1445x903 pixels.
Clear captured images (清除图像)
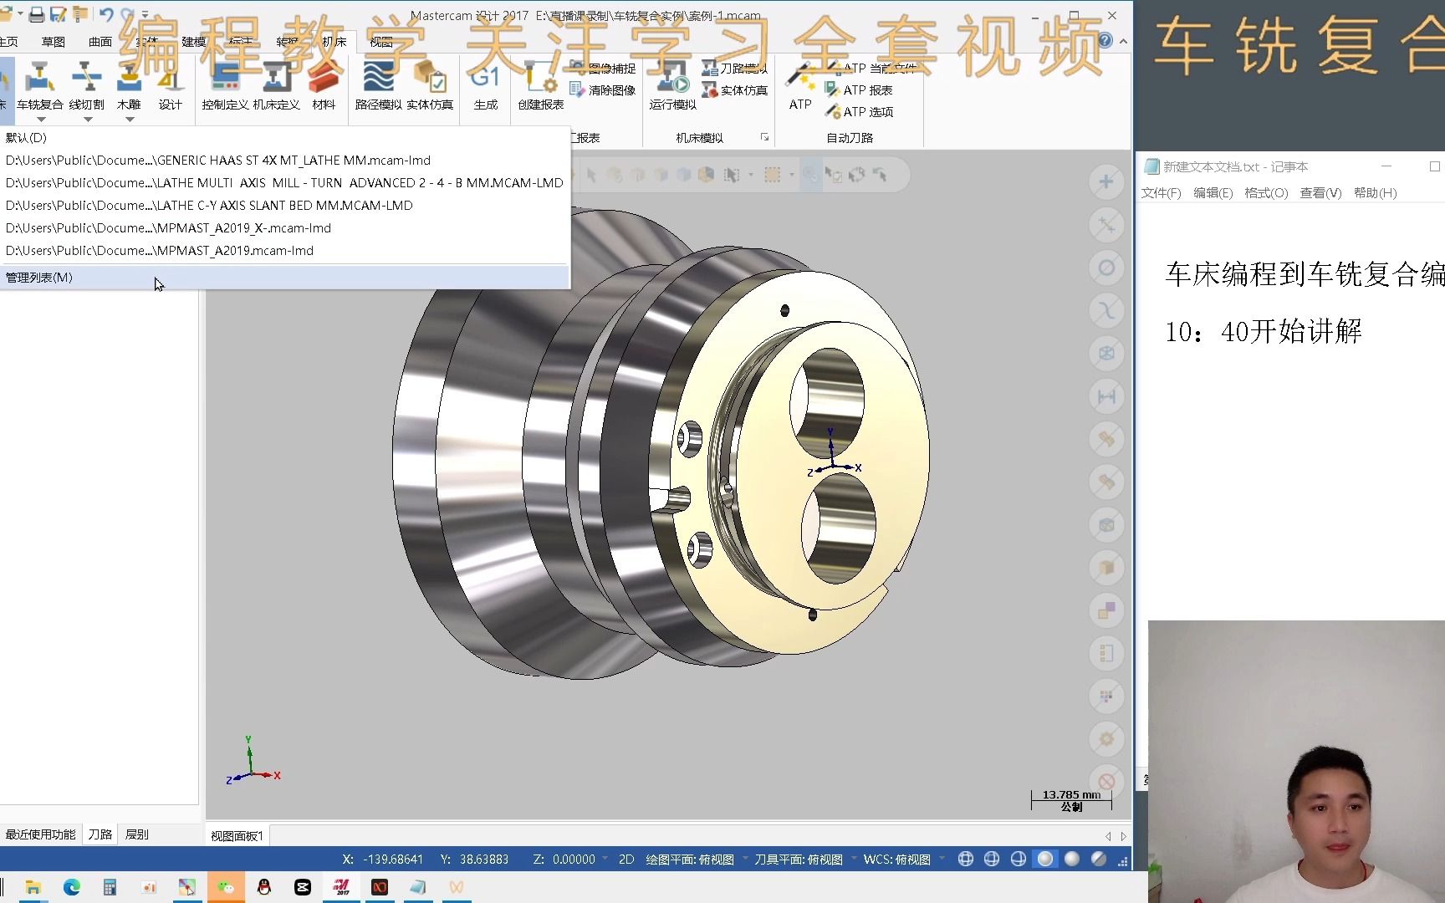(602, 90)
